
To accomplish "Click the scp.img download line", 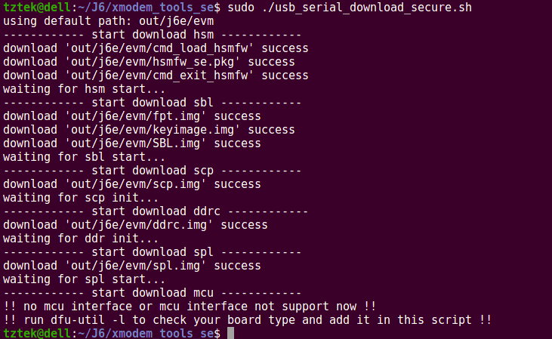I will [131, 184].
